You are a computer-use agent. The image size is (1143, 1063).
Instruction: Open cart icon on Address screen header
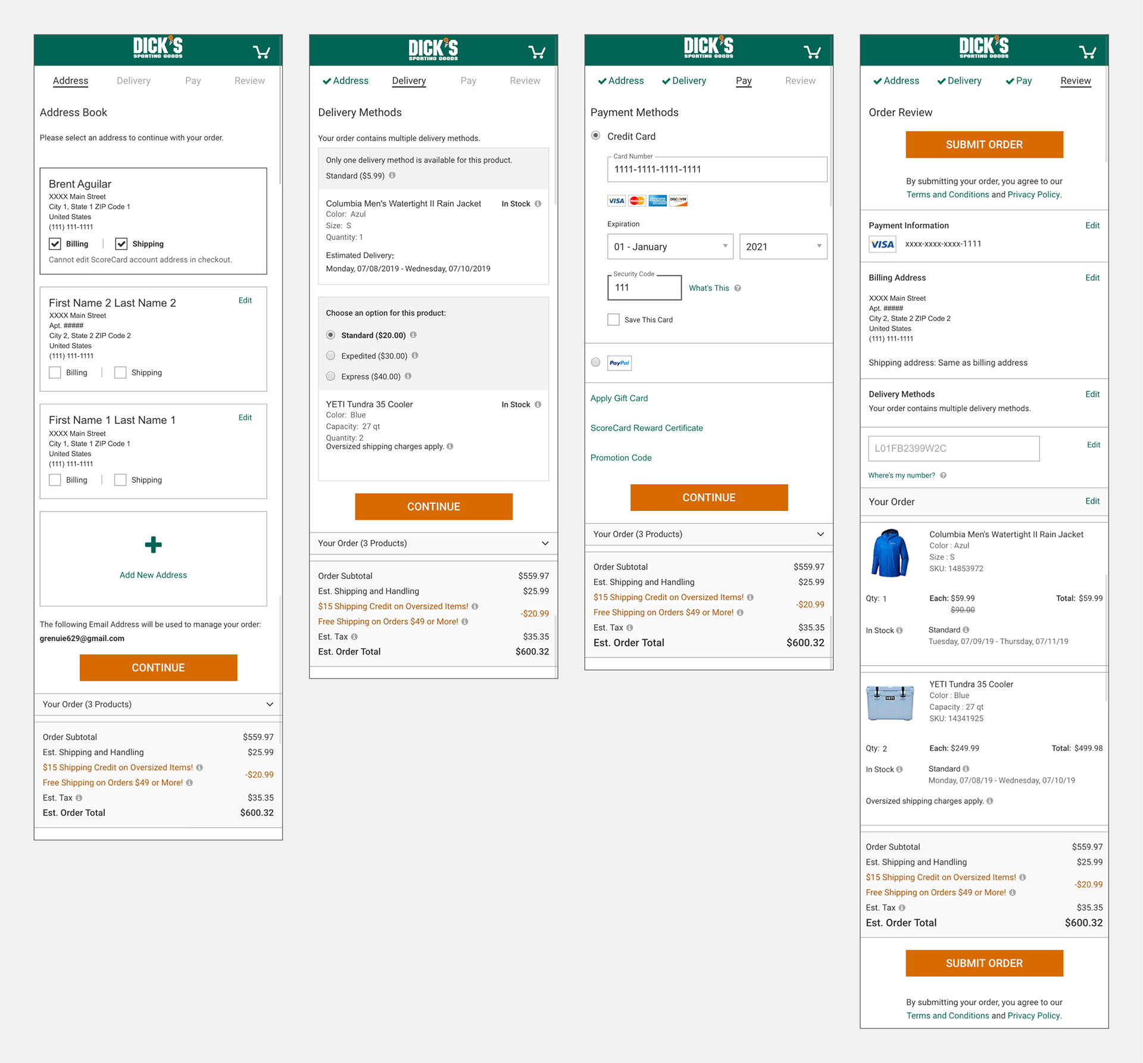(x=261, y=52)
